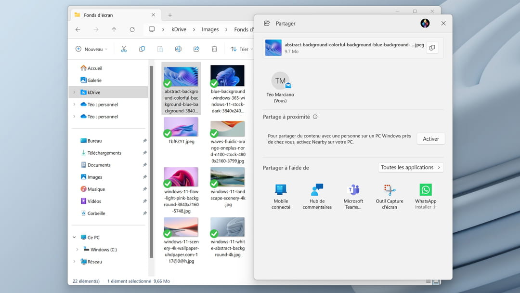Viewport: 520px width, 293px height.
Task: Select windows-11-landscape-scenery-4k thumbnail
Action: pos(227,177)
